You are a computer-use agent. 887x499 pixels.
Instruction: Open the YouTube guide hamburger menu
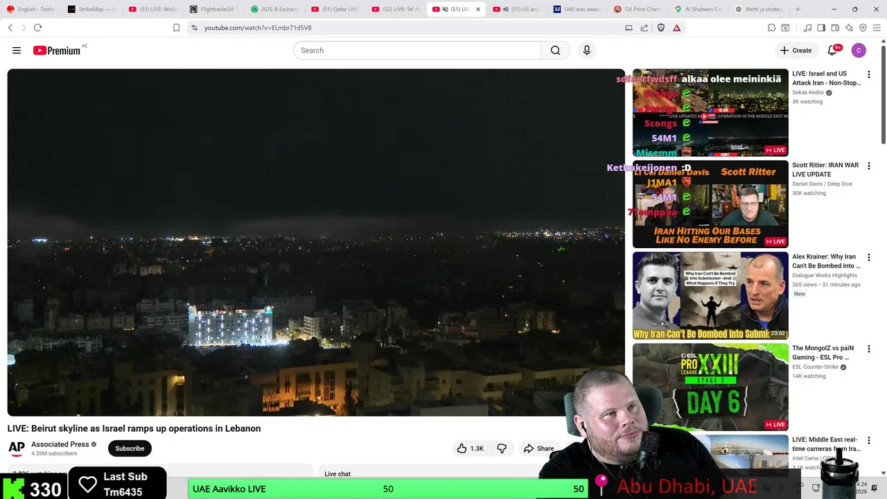click(17, 51)
